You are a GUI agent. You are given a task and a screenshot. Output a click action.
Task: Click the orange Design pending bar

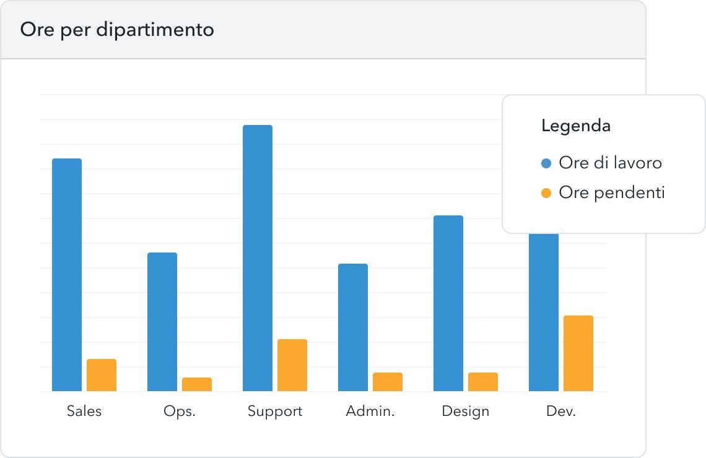click(483, 382)
